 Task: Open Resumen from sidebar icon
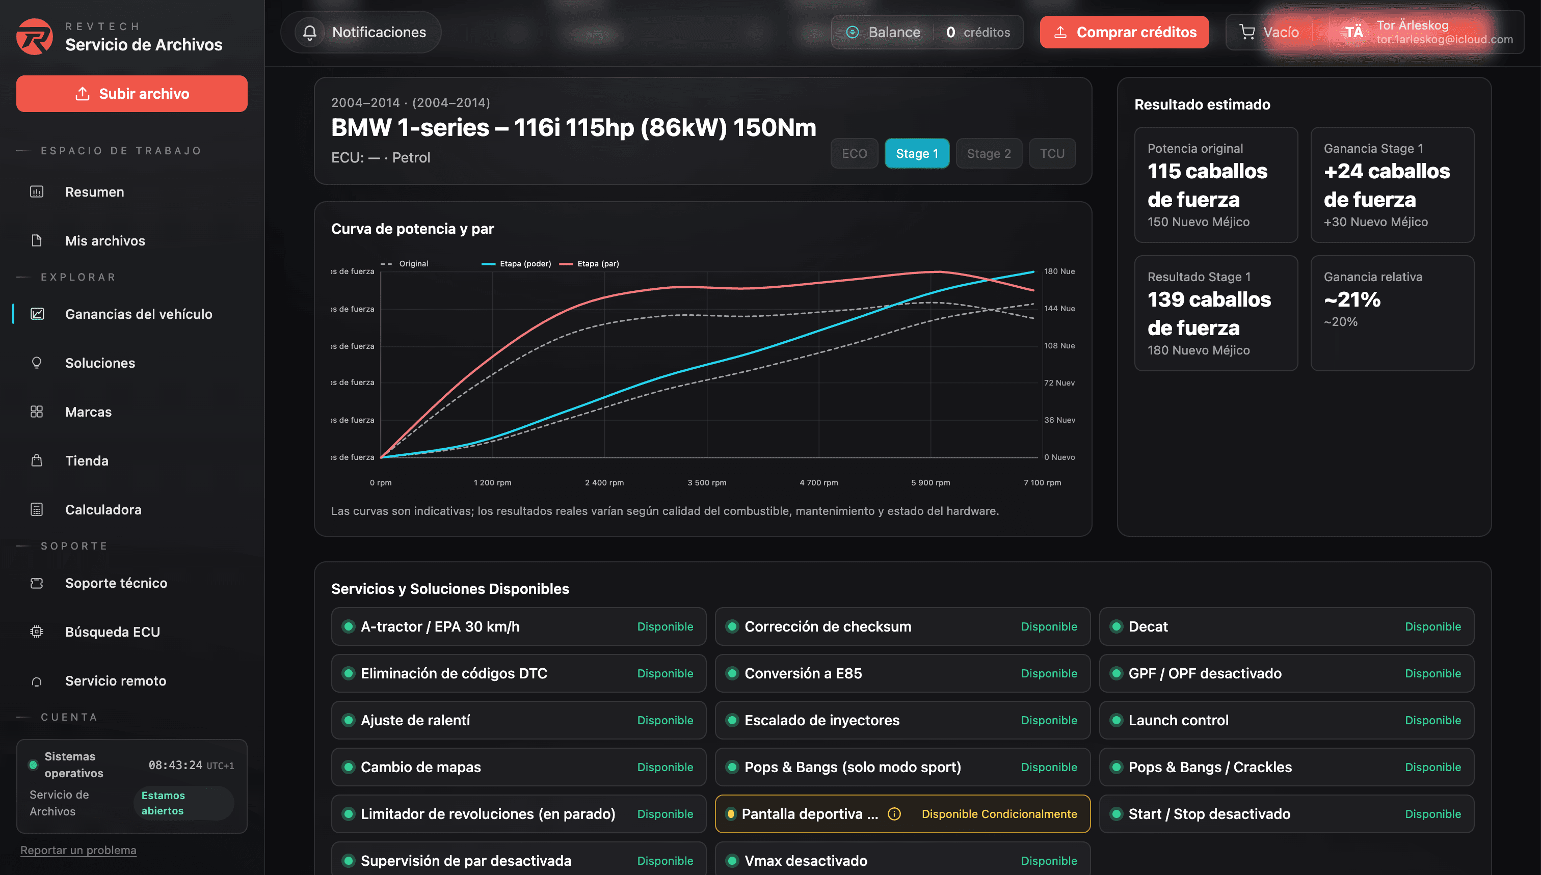[x=37, y=192]
